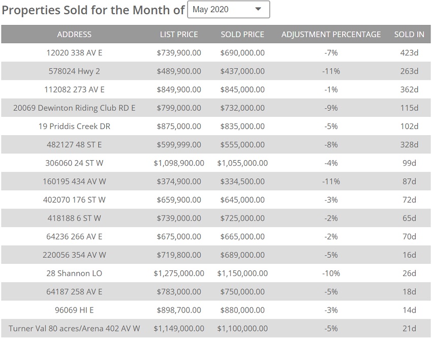The height and width of the screenshot is (339, 432).
Task: Click the 96069 HI E address
Action: [x=74, y=310]
